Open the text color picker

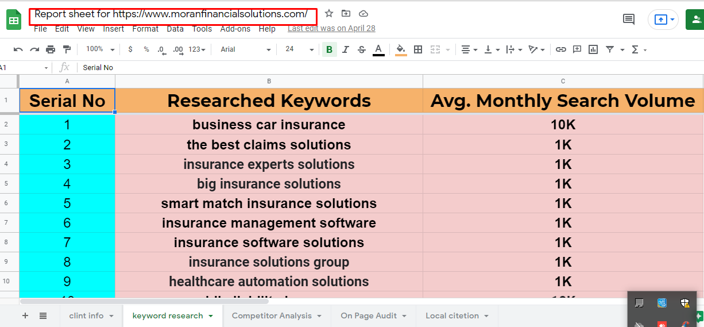click(x=378, y=49)
